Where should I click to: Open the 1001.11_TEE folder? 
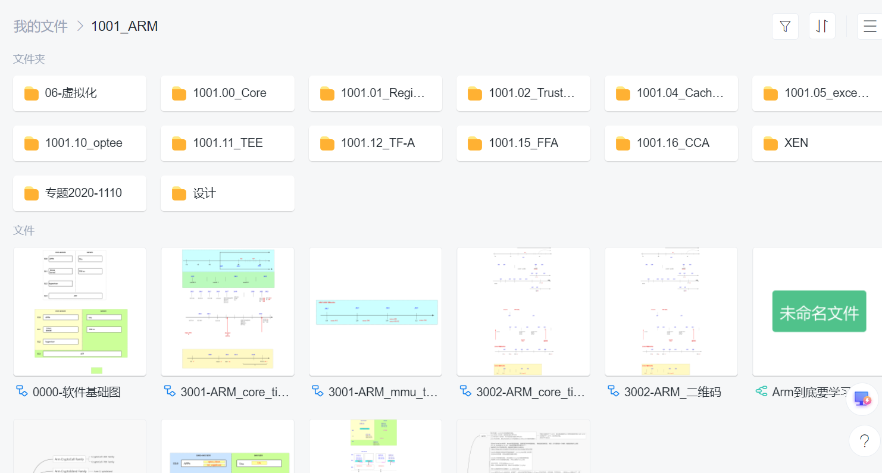pos(227,143)
